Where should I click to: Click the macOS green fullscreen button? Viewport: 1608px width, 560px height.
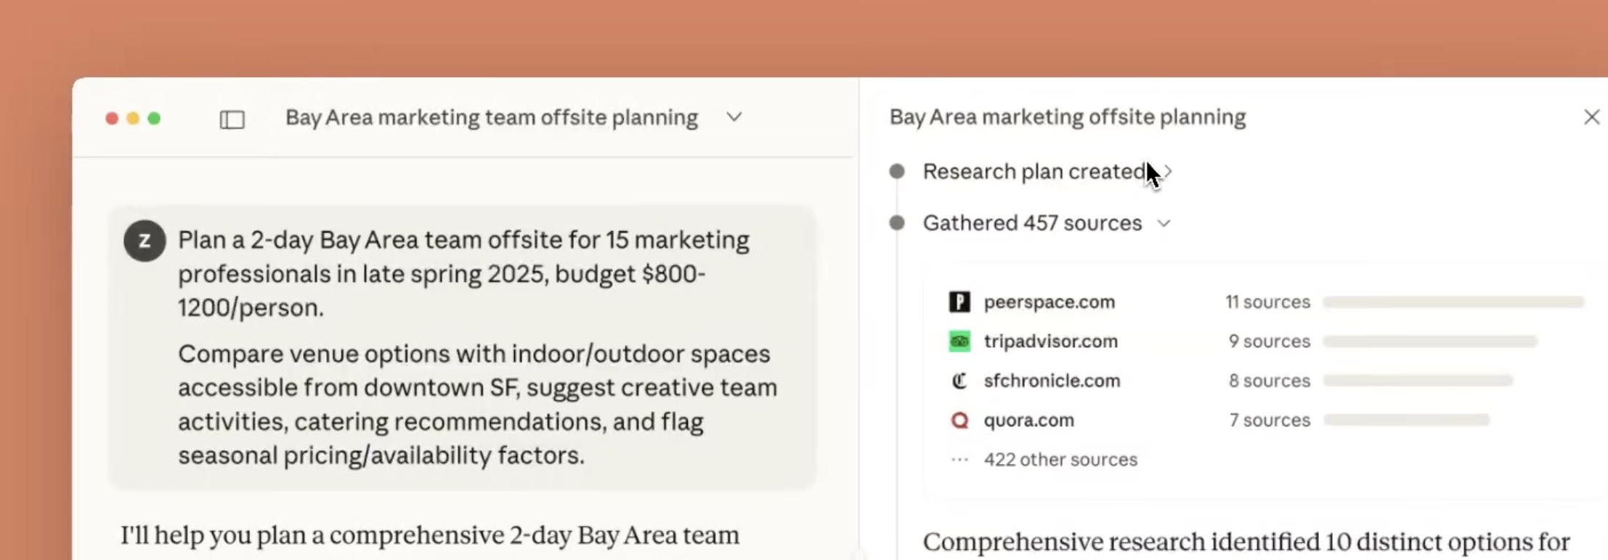coord(154,118)
